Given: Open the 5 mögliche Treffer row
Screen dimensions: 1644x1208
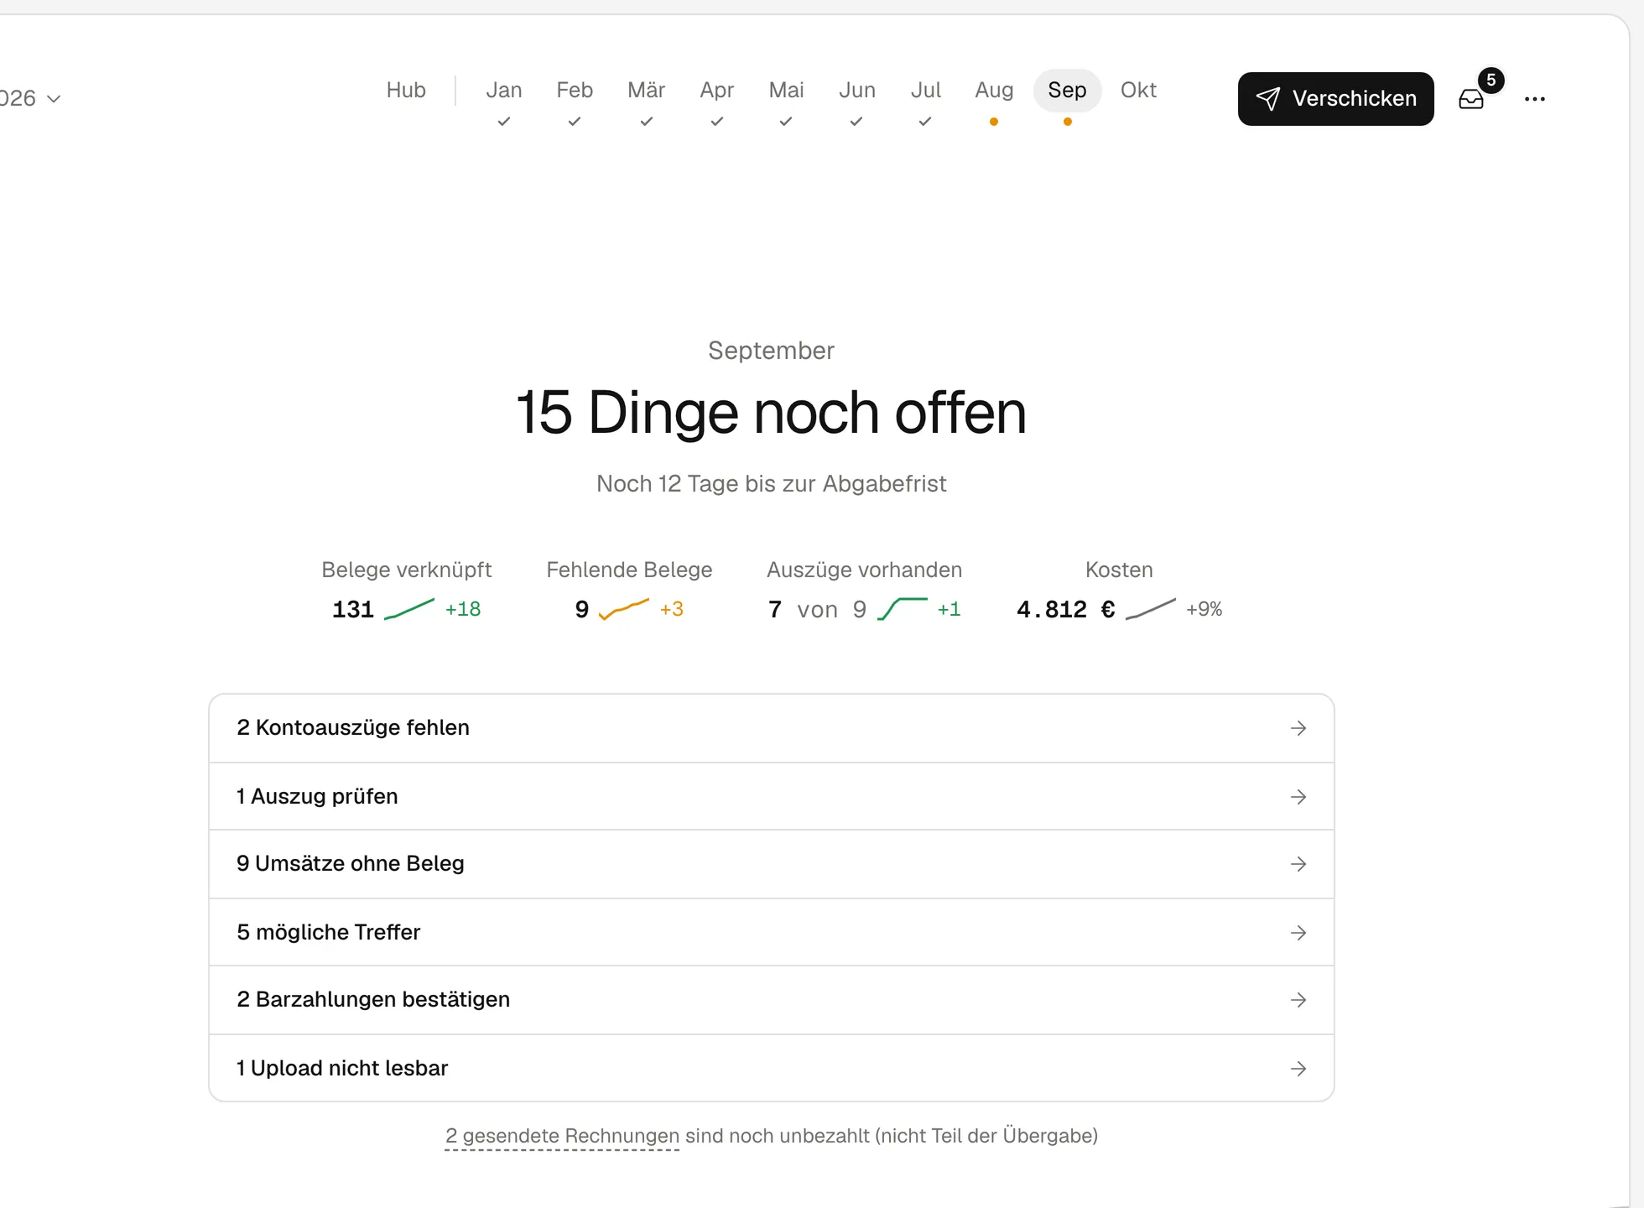Looking at the screenshot, I should (x=771, y=932).
